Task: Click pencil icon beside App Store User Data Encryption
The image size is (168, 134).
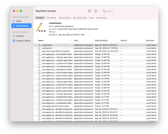Action: (x=39, y=51)
